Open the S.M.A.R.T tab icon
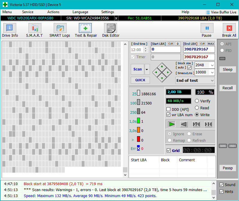This screenshot has height=201, width=239. coord(34,30)
